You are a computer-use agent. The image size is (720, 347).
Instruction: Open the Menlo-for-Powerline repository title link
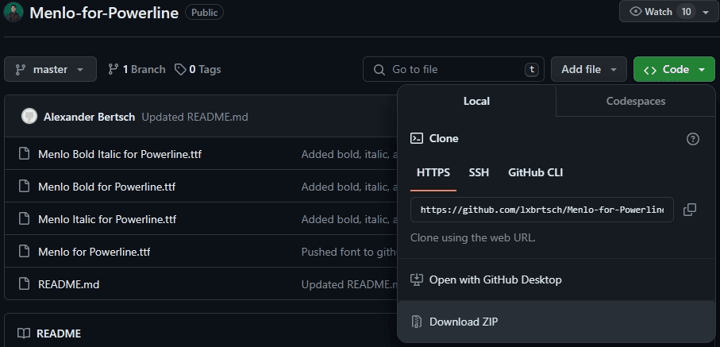(104, 13)
